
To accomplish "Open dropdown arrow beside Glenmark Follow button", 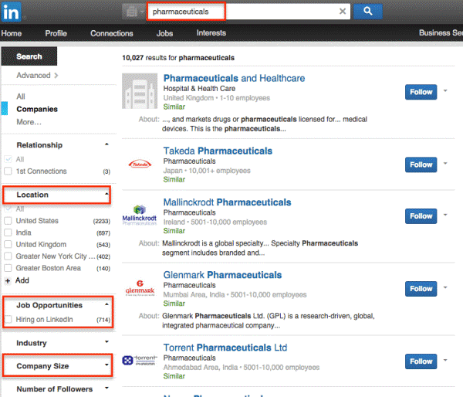I will 445,287.
